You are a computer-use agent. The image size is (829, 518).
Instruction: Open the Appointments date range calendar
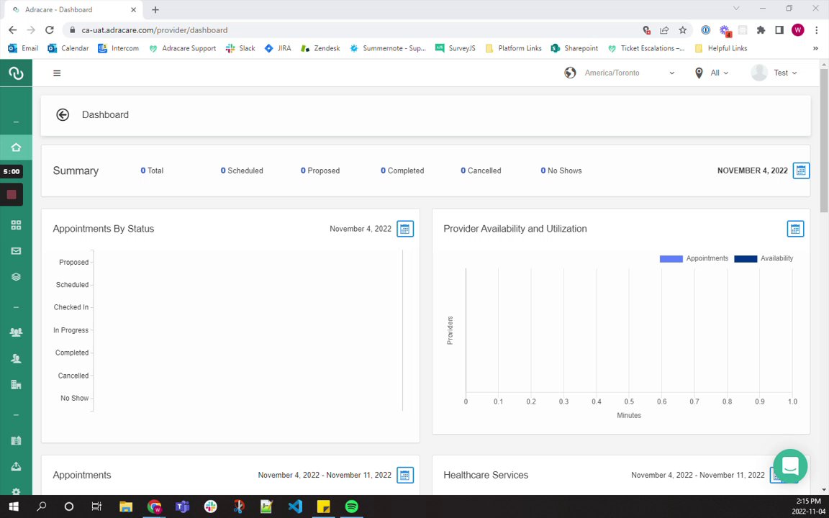point(405,475)
